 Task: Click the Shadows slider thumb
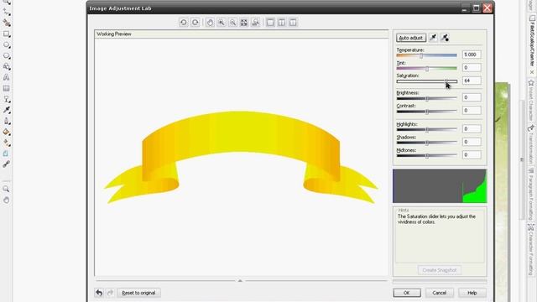tap(427, 143)
